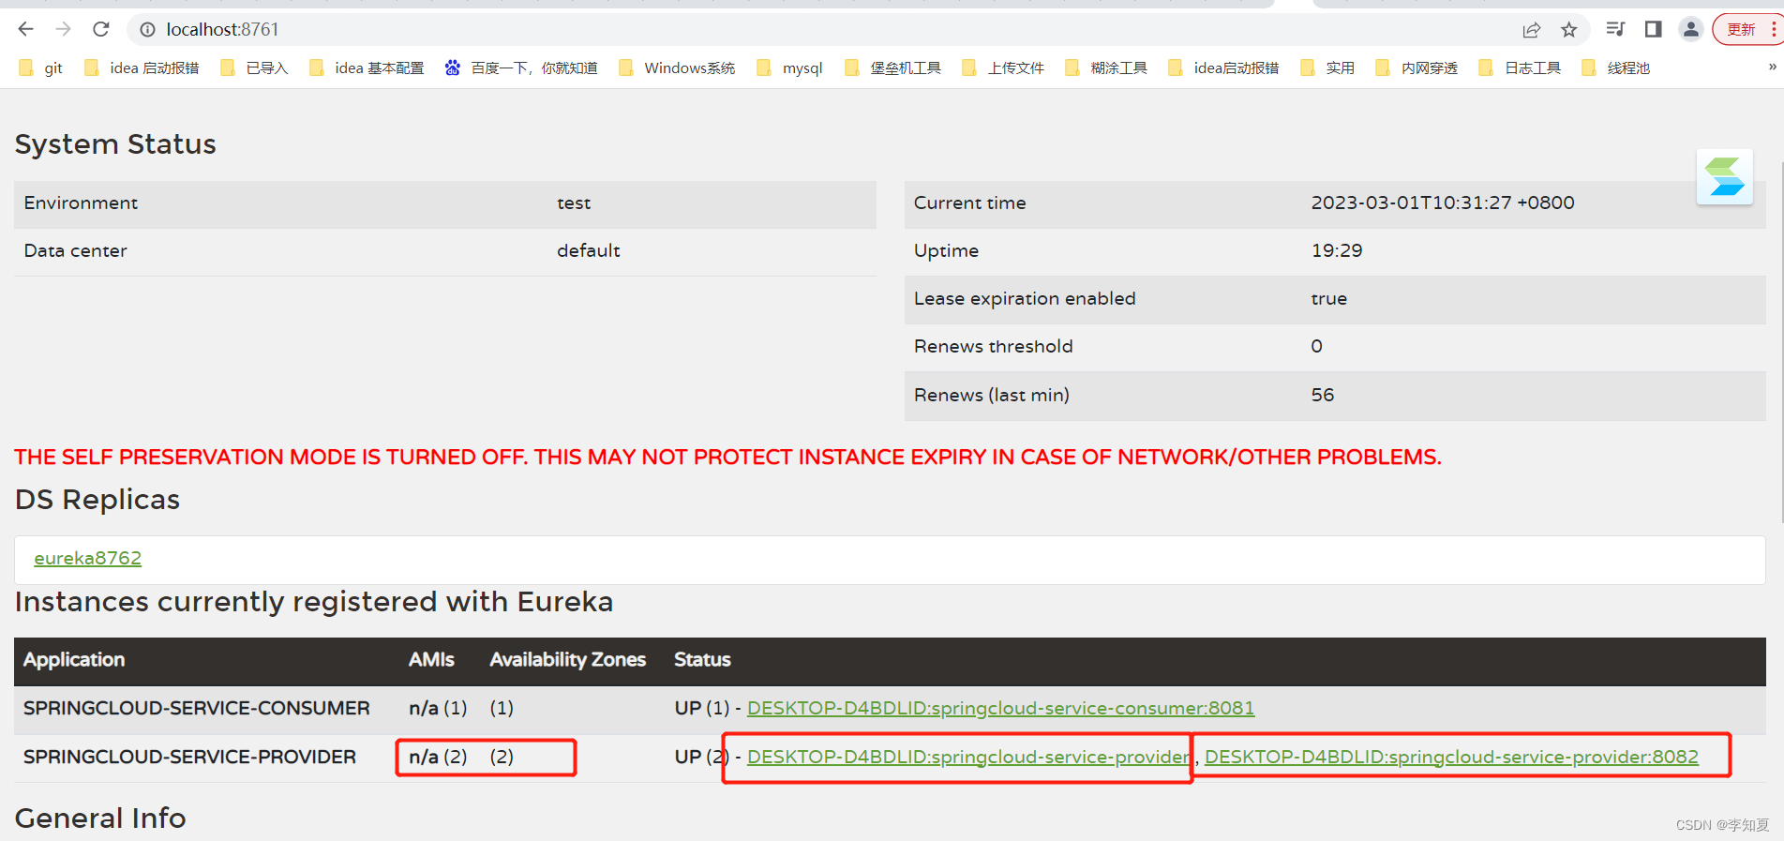Screen dimensions: 1784x841
Task: Select the Uptime value 19:29
Action: 1337,250
